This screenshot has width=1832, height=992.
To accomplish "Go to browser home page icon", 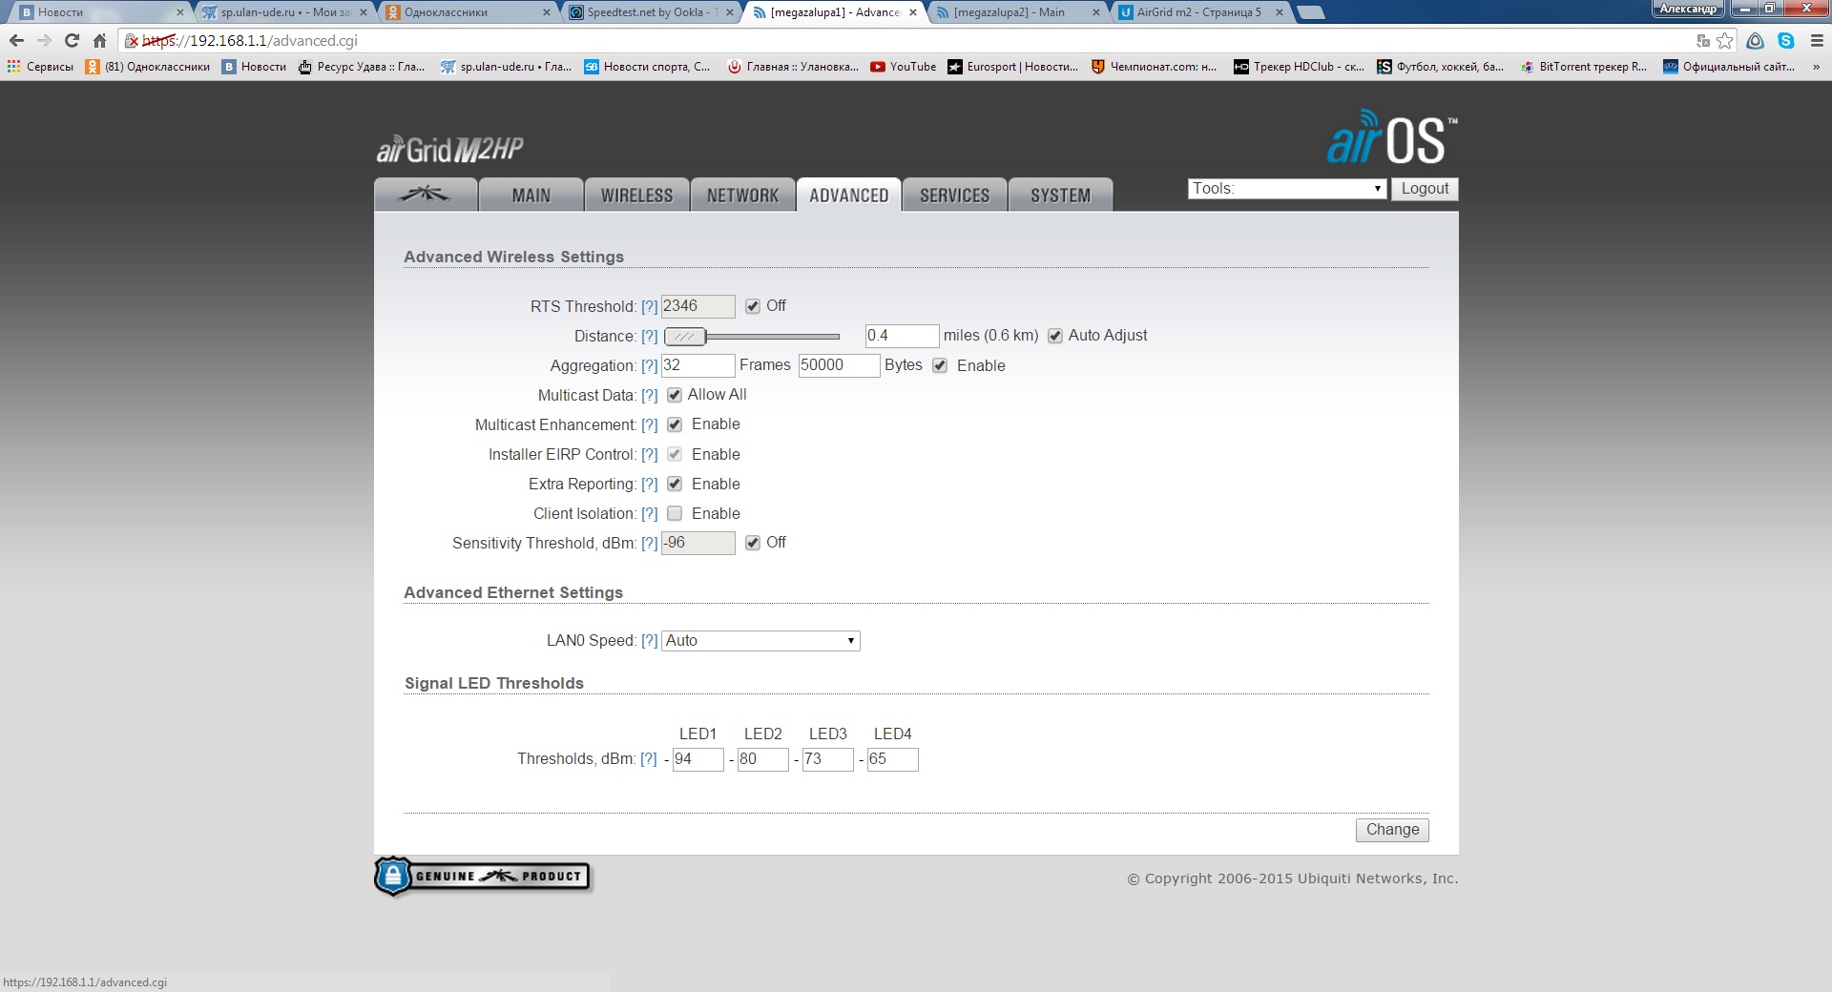I will tap(99, 40).
